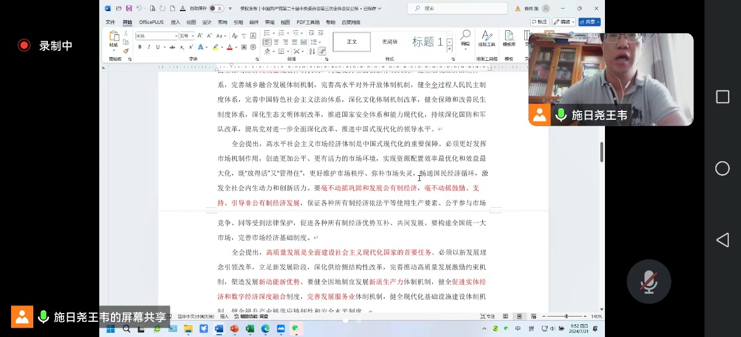
Task: Select the center align paragraph icon
Action: (x=276, y=42)
